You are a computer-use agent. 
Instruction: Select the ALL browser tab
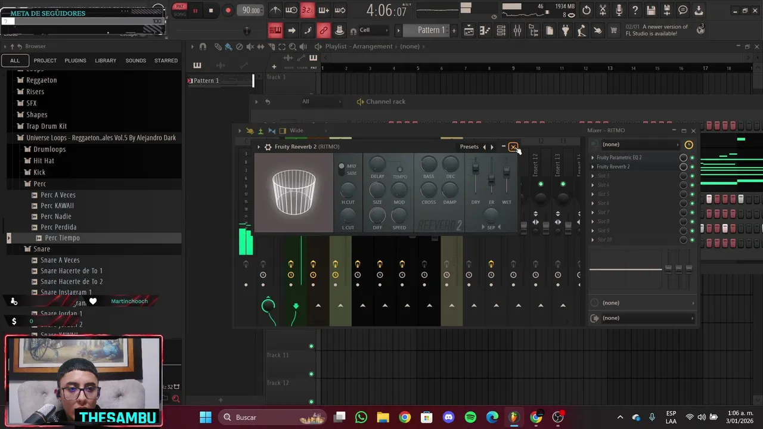pyautogui.click(x=15, y=60)
